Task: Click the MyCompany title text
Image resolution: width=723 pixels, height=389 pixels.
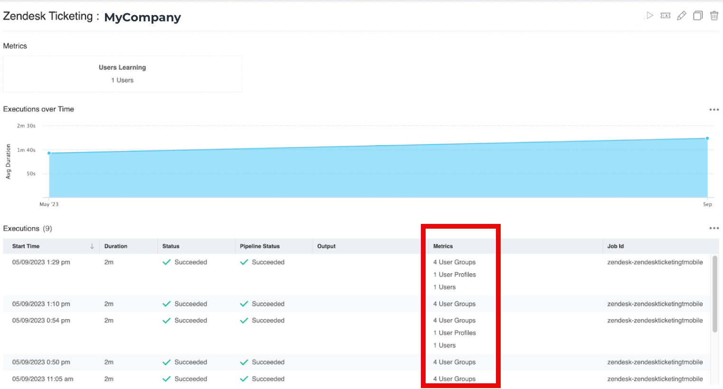Action: 143,18
